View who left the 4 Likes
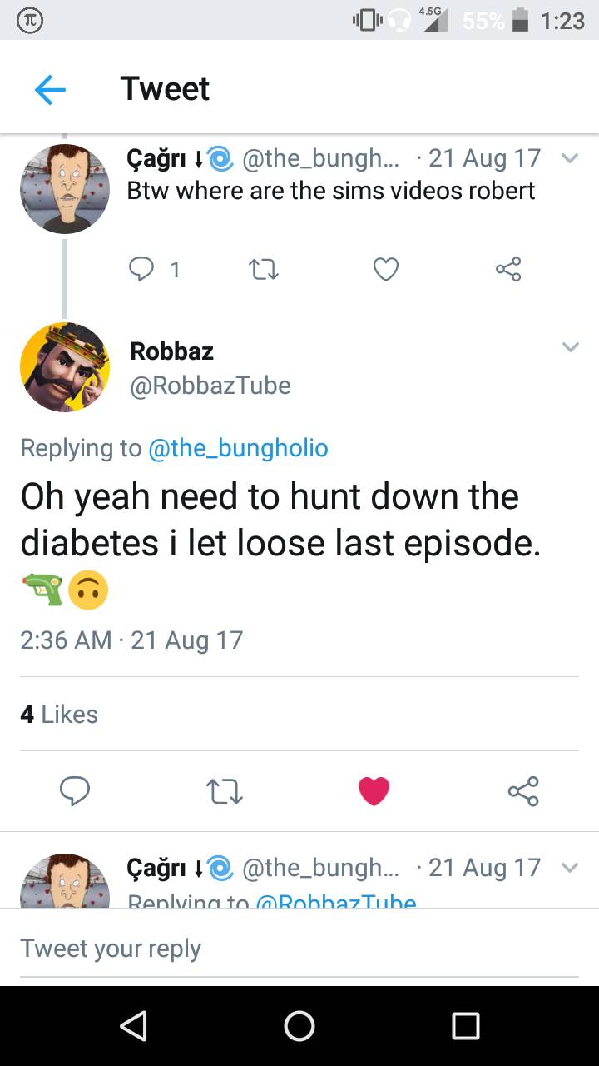Image resolution: width=599 pixels, height=1066 pixels. point(58,714)
